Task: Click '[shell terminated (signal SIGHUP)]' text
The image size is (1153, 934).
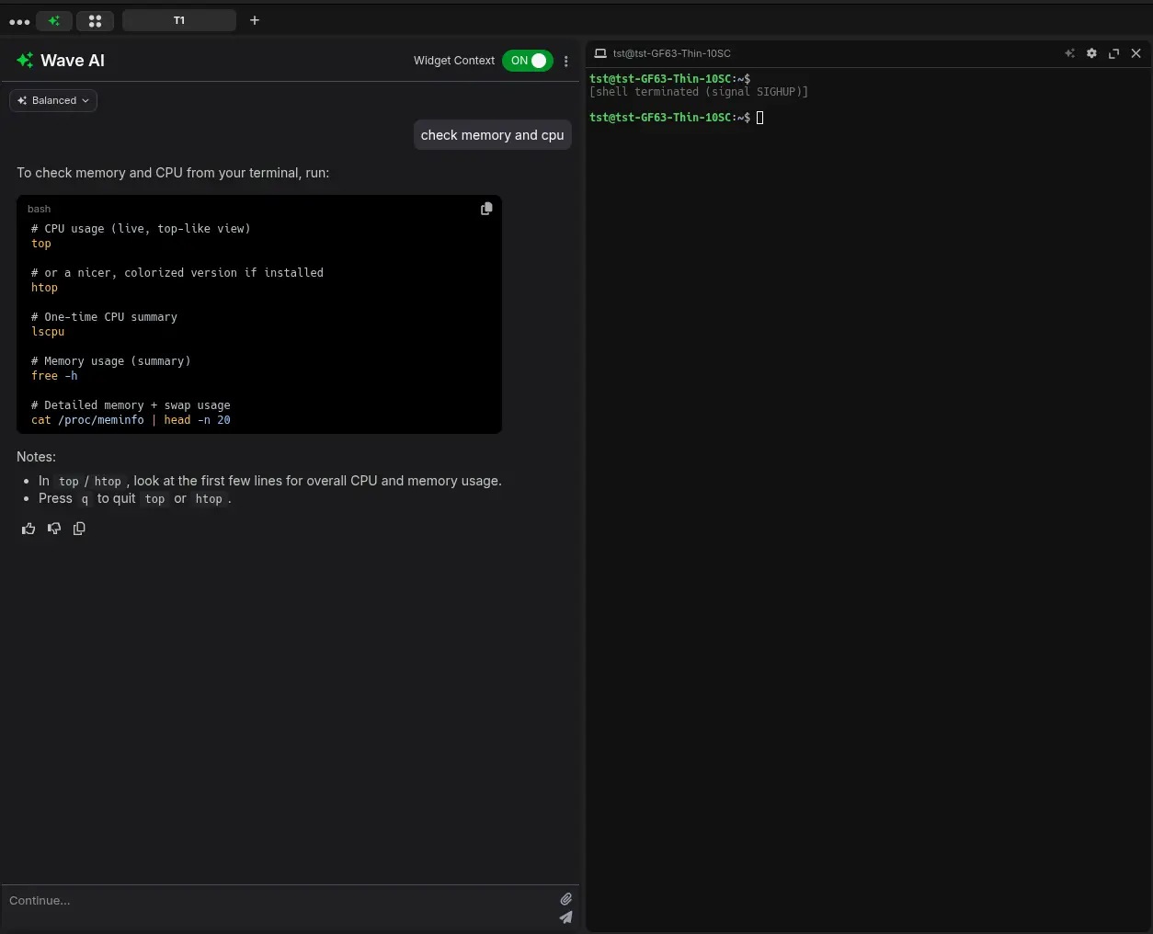Action: point(699,92)
